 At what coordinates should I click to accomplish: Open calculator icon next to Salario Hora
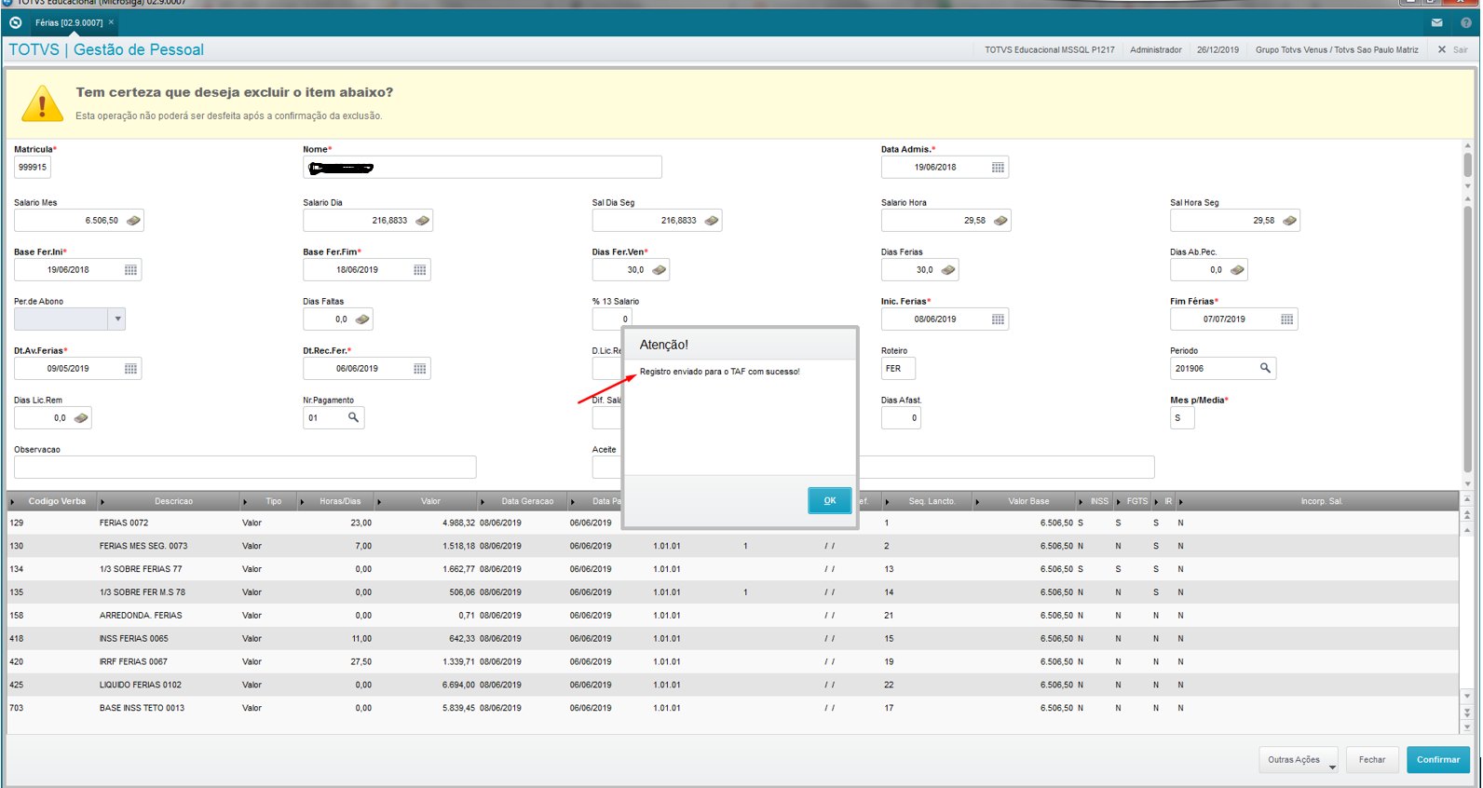click(x=1000, y=221)
